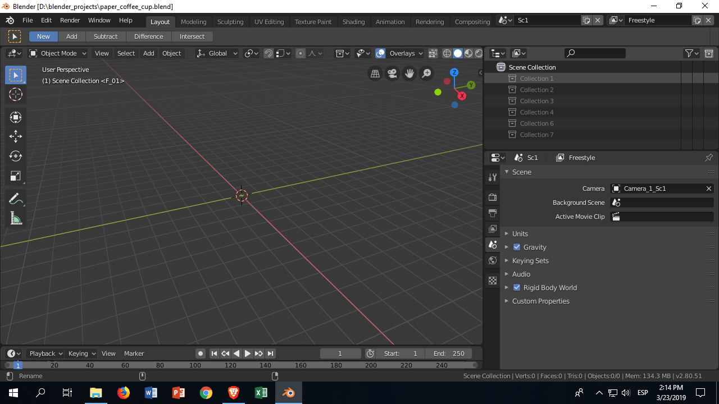
Task: Open the Render properties tab
Action: click(x=492, y=197)
